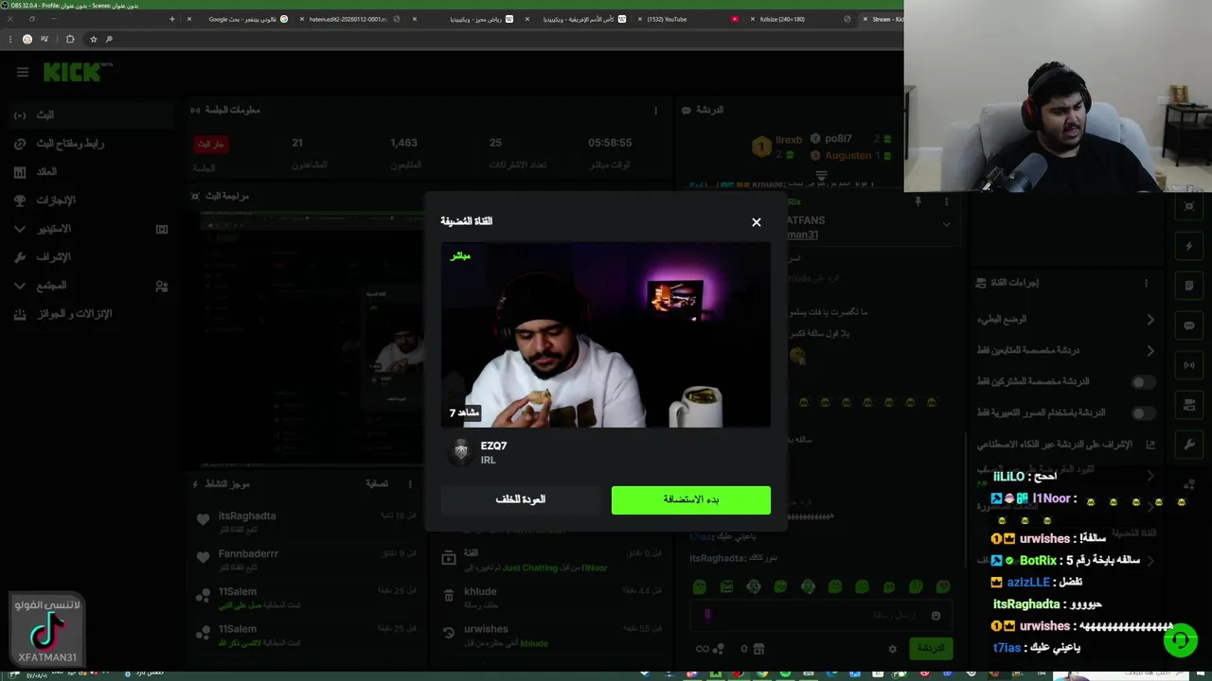Click the community people icon beside المجتمع
1212x681 pixels.
pyautogui.click(x=161, y=286)
